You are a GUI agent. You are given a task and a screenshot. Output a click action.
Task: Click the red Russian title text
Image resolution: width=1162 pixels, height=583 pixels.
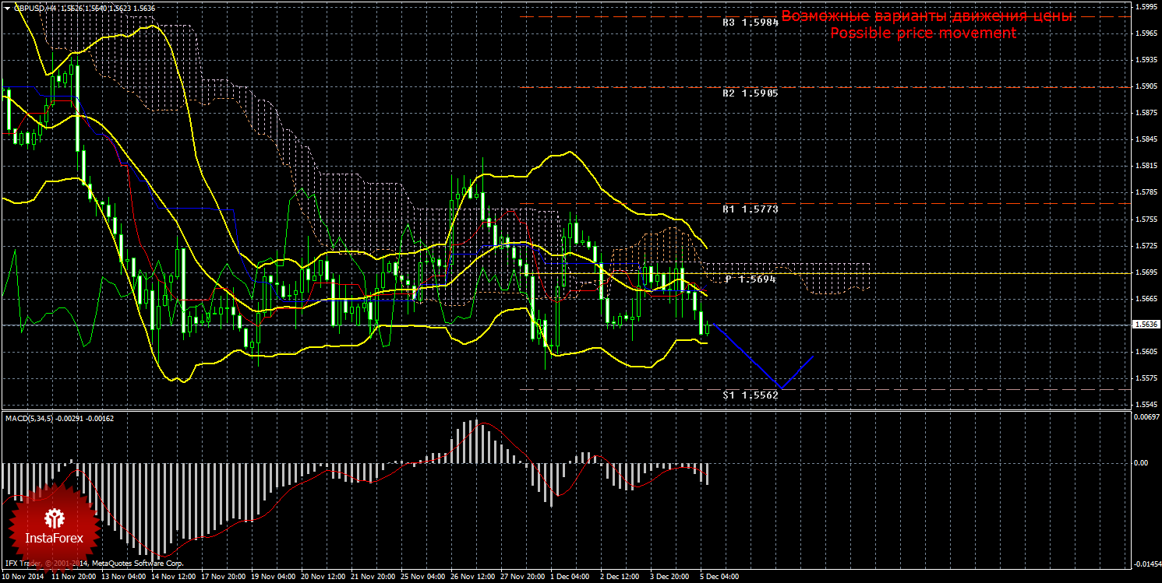click(x=927, y=16)
